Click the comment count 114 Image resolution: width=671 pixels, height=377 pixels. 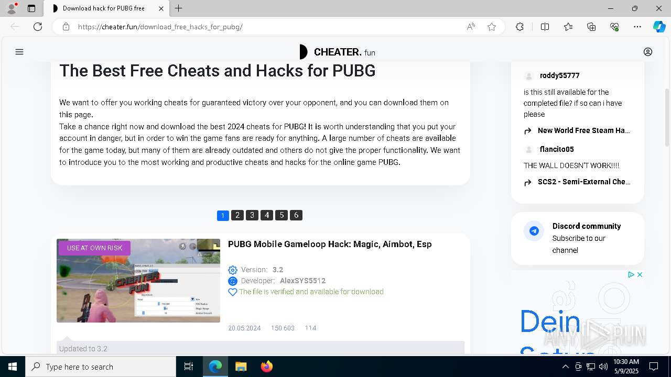click(x=310, y=328)
